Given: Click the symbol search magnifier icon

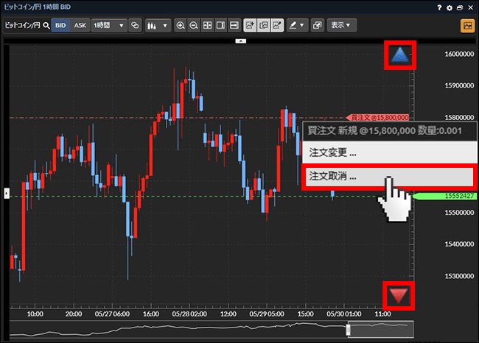Looking at the screenshot, I should pyautogui.click(x=46, y=25).
